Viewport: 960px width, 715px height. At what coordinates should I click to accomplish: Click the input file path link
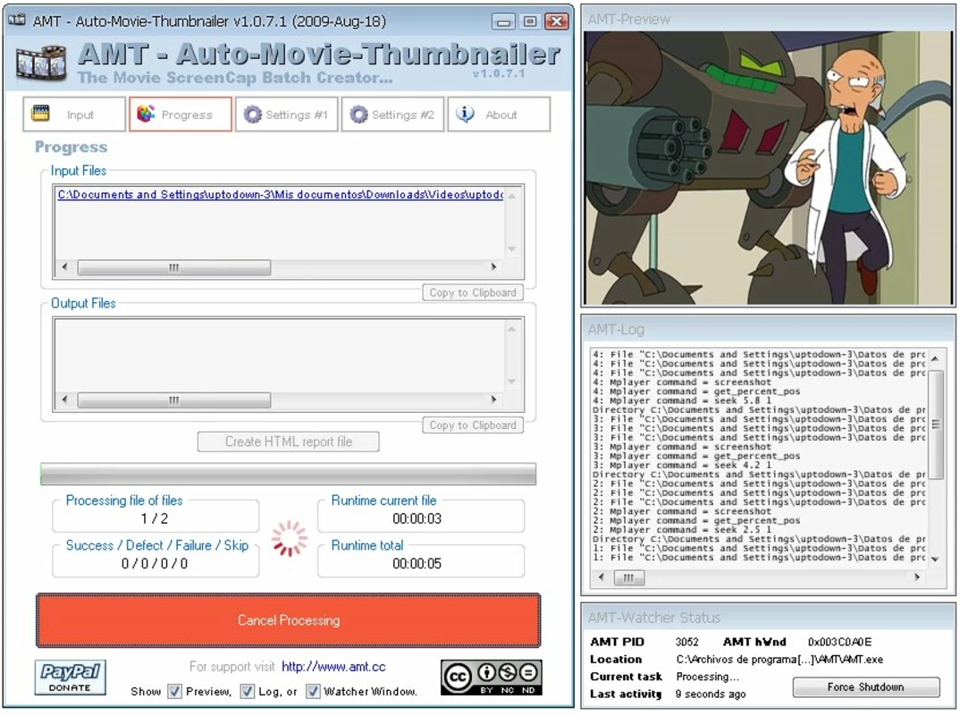280,195
